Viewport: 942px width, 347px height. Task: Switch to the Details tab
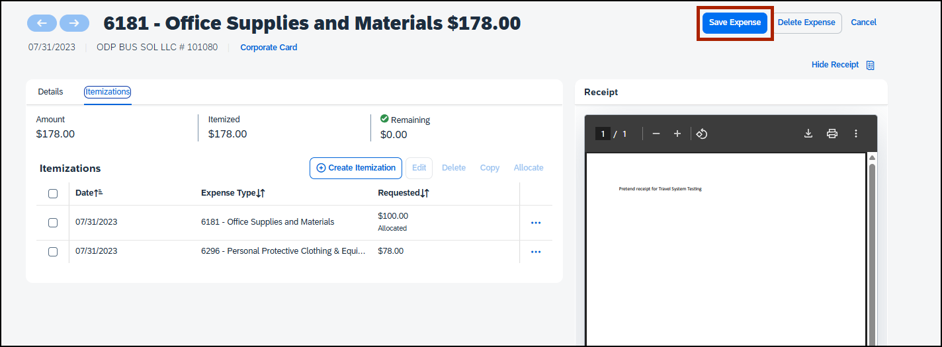50,92
